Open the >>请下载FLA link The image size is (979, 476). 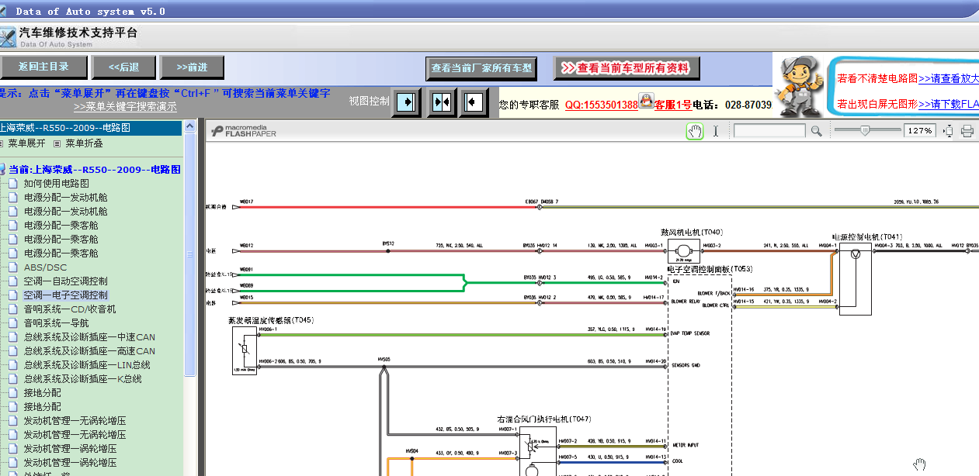tap(949, 104)
